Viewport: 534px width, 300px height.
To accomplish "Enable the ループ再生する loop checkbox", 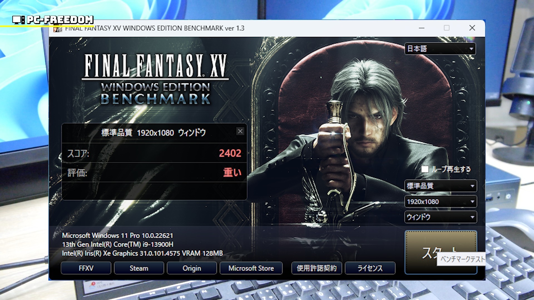I will 425,169.
